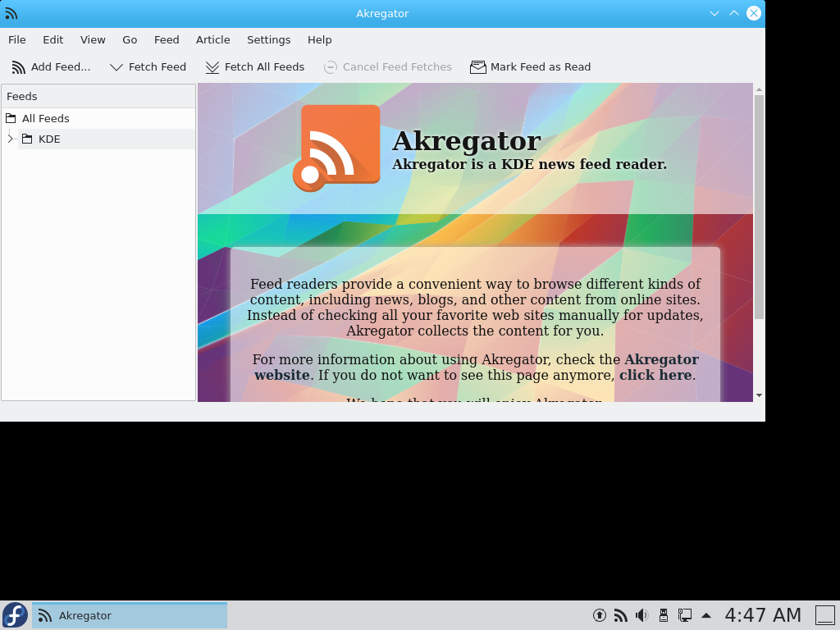Fetch the selected feed
This screenshot has width=840, height=630.
point(148,67)
